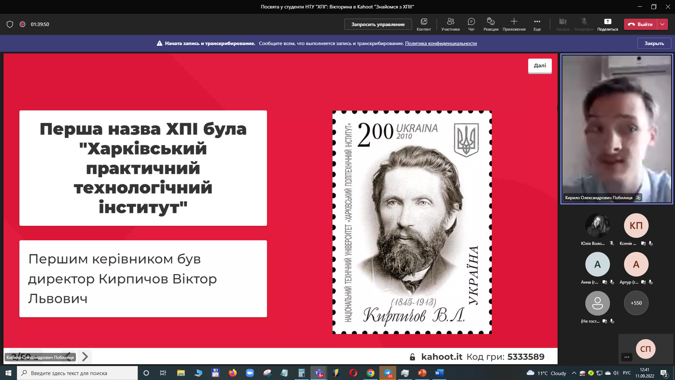Click the Артур participant avatar
The image size is (675, 380).
[636, 264]
